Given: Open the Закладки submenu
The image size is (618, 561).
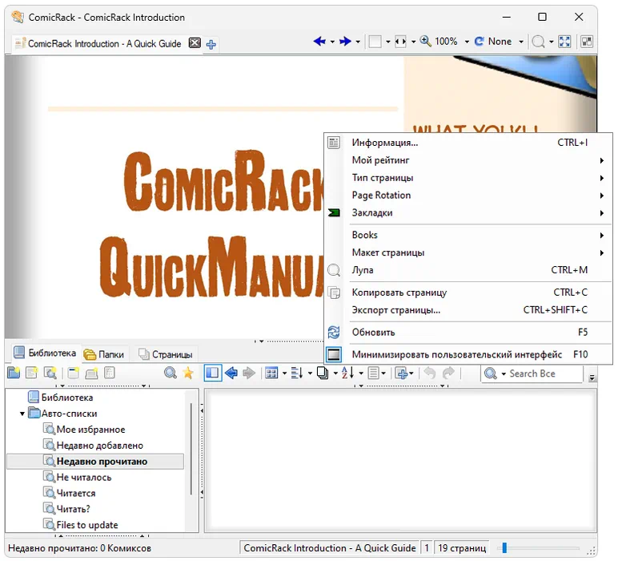Looking at the screenshot, I should [x=468, y=212].
